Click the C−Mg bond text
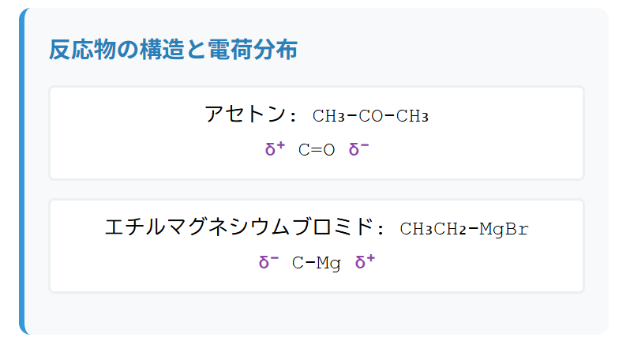Screen dimensions: 630x345 point(317,263)
